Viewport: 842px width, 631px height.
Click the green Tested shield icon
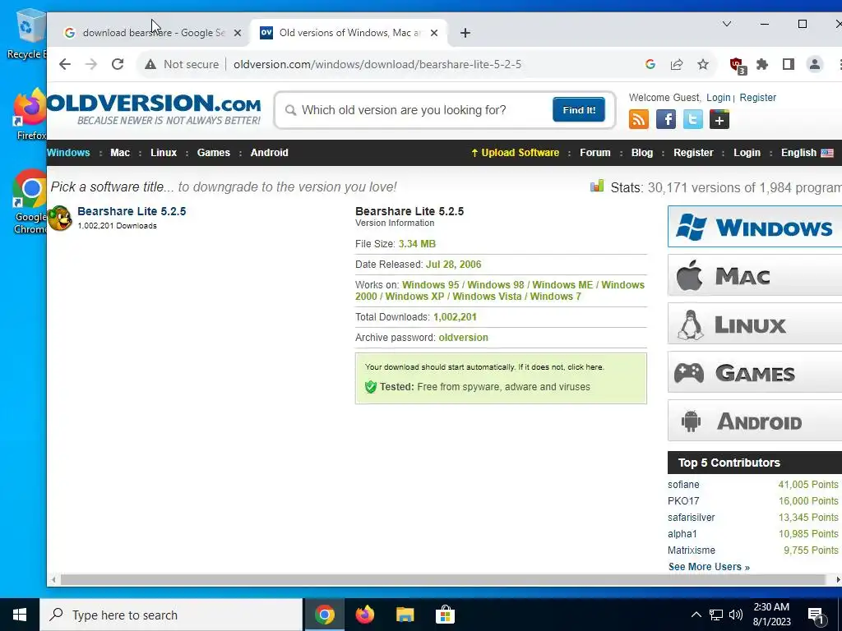[371, 387]
